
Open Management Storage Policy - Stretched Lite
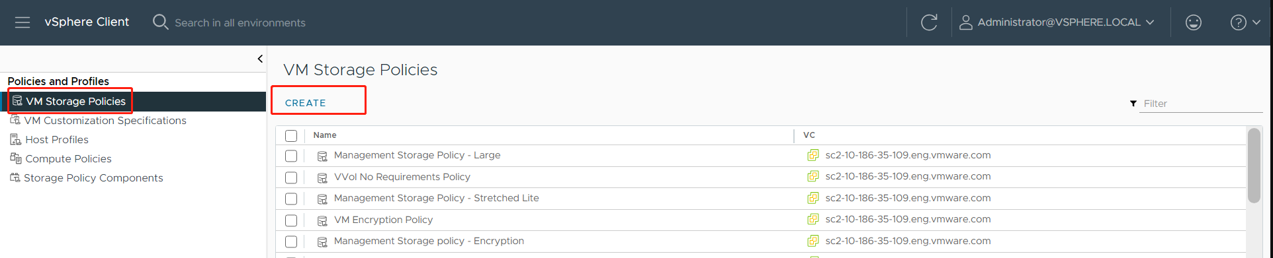click(436, 198)
